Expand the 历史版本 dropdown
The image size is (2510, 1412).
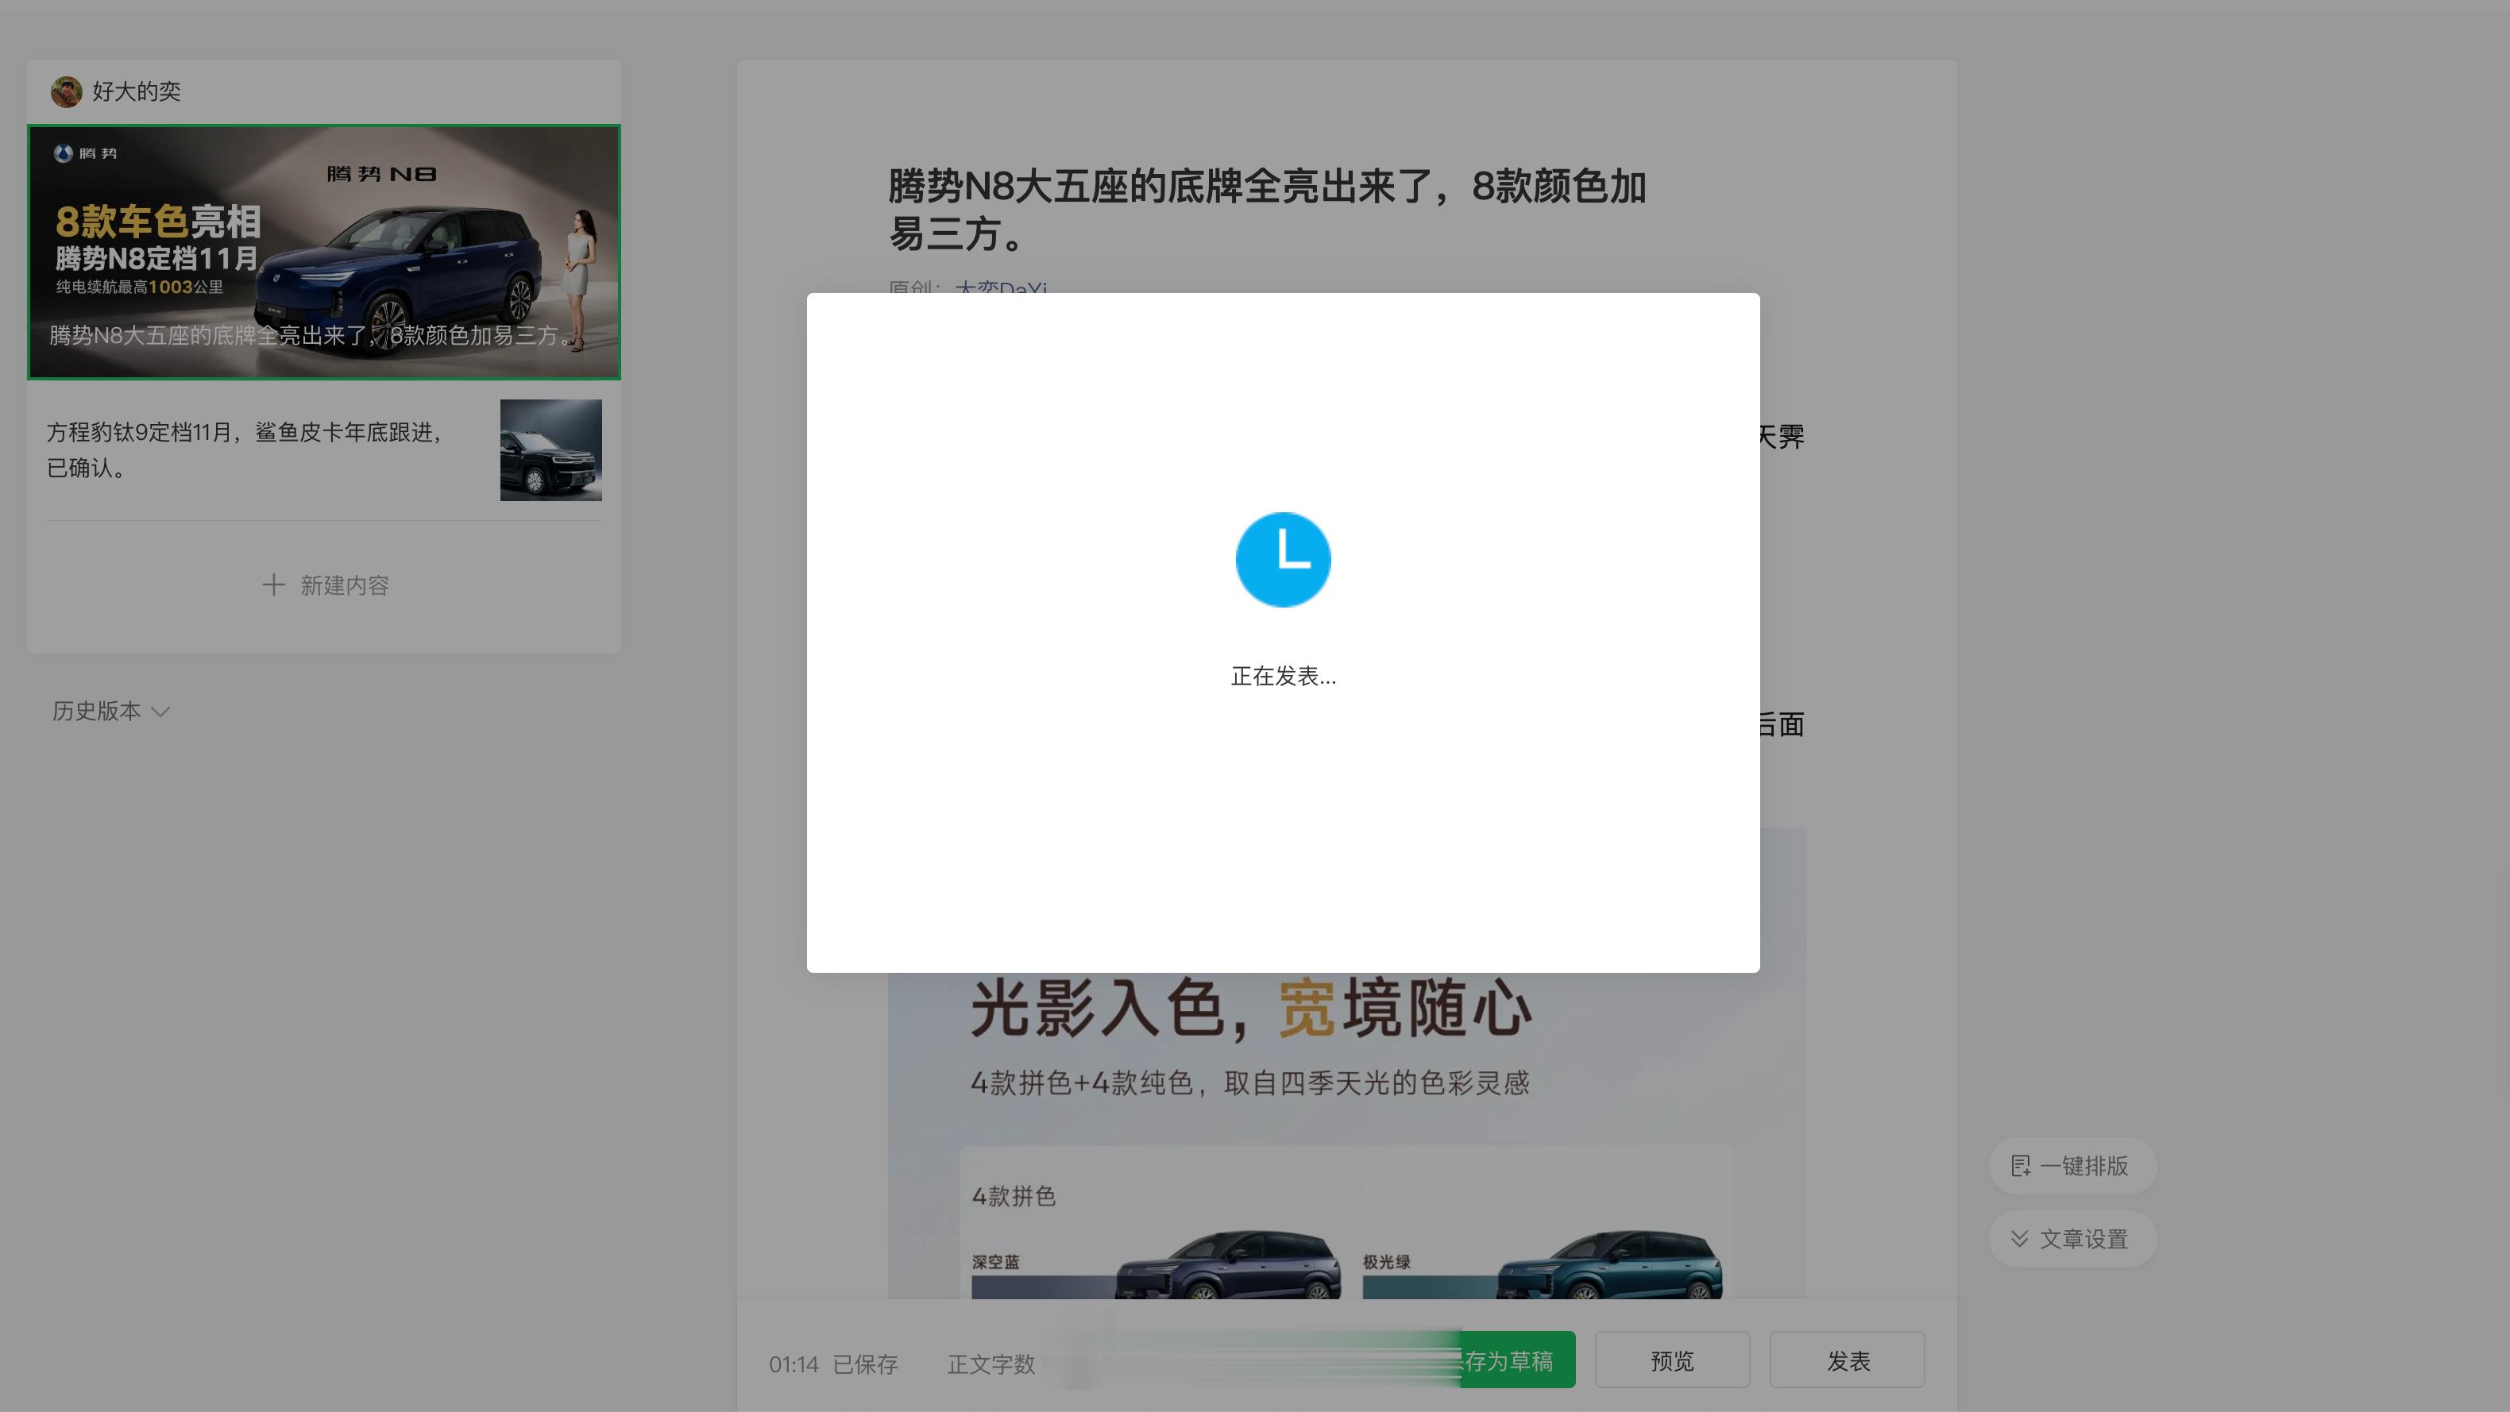(111, 712)
